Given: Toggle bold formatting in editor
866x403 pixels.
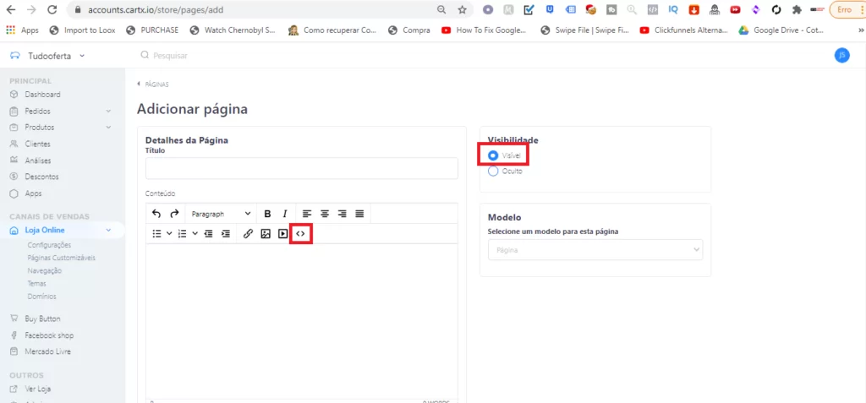Looking at the screenshot, I should [267, 215].
